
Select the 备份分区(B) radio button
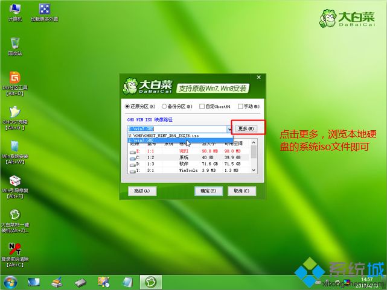(x=164, y=107)
